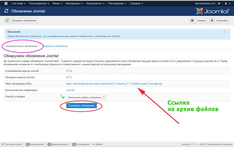Click the latest version value 3.7.1
The image size is (234, 147).
pyautogui.click(x=69, y=77)
